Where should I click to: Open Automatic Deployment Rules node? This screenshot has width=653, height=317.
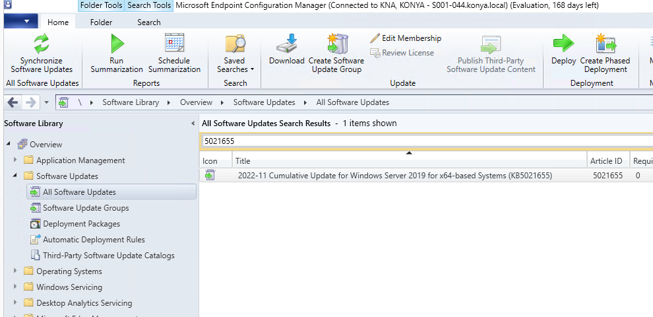coord(94,240)
